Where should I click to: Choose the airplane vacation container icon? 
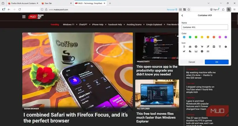click(x=208, y=47)
